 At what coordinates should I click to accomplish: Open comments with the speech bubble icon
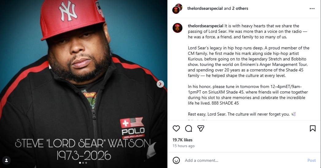click(189, 128)
